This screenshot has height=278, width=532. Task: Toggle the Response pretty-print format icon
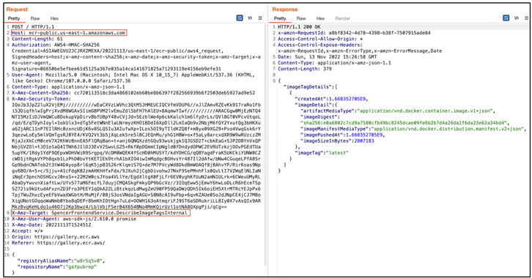pyautogui.click(x=506, y=18)
